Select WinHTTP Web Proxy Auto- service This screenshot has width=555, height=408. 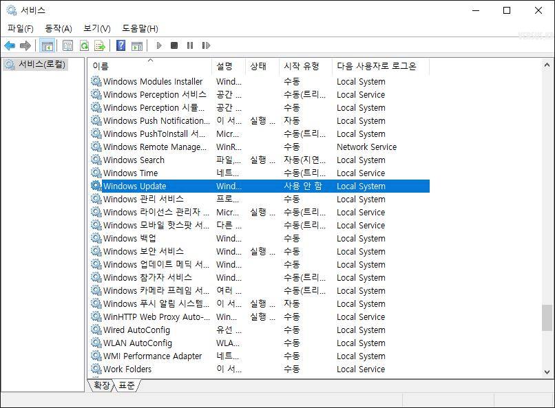(260, 316)
